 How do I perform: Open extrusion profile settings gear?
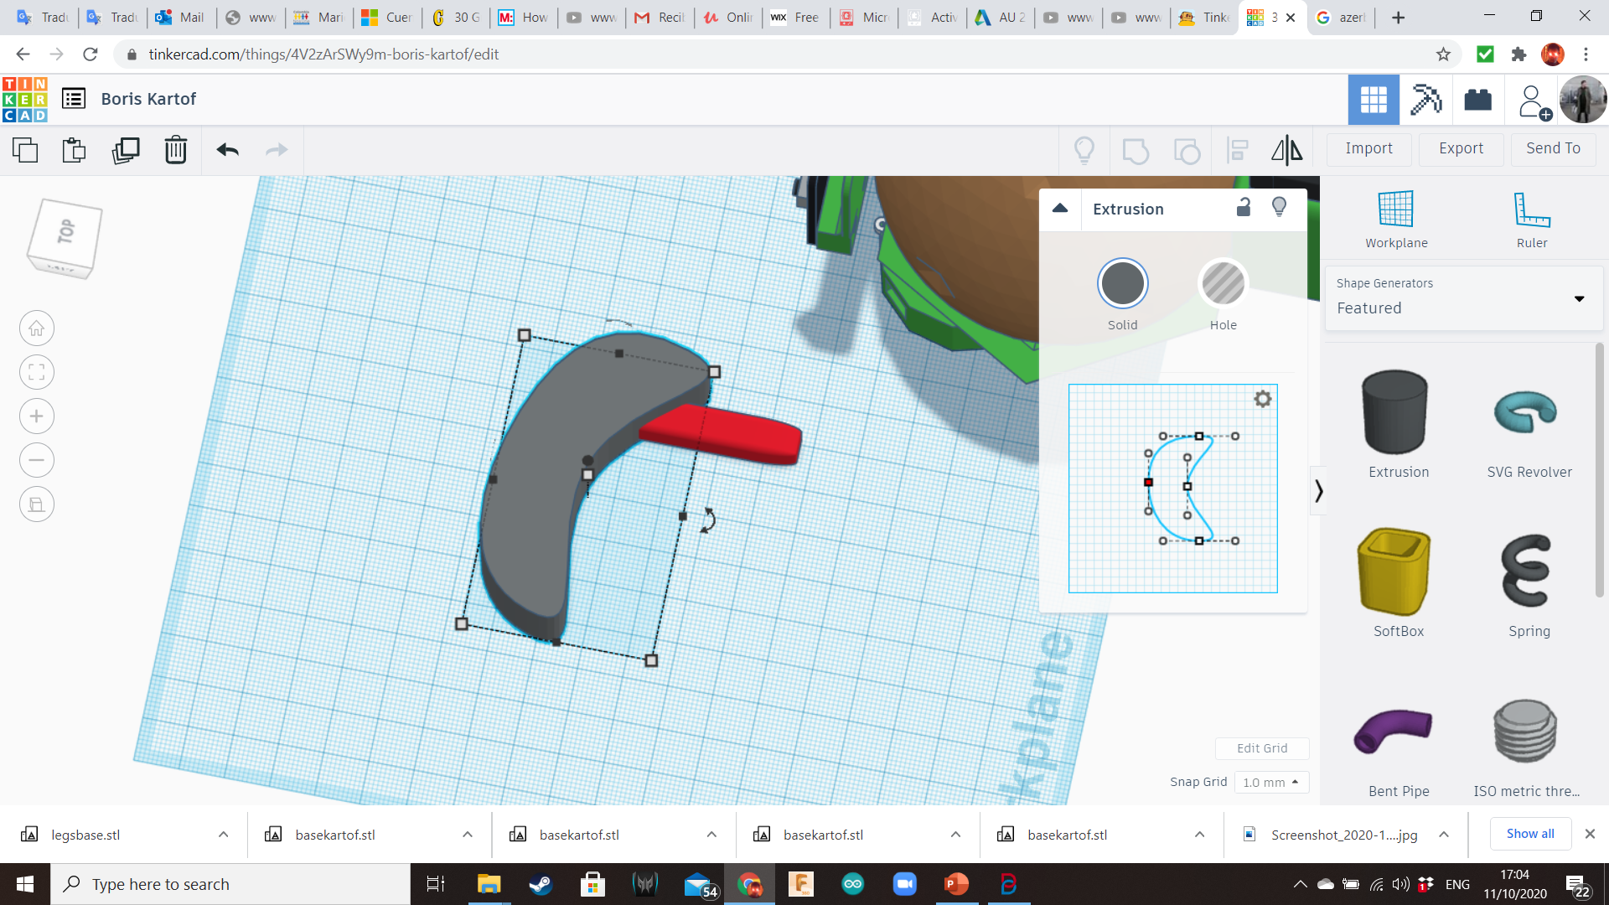tap(1262, 399)
